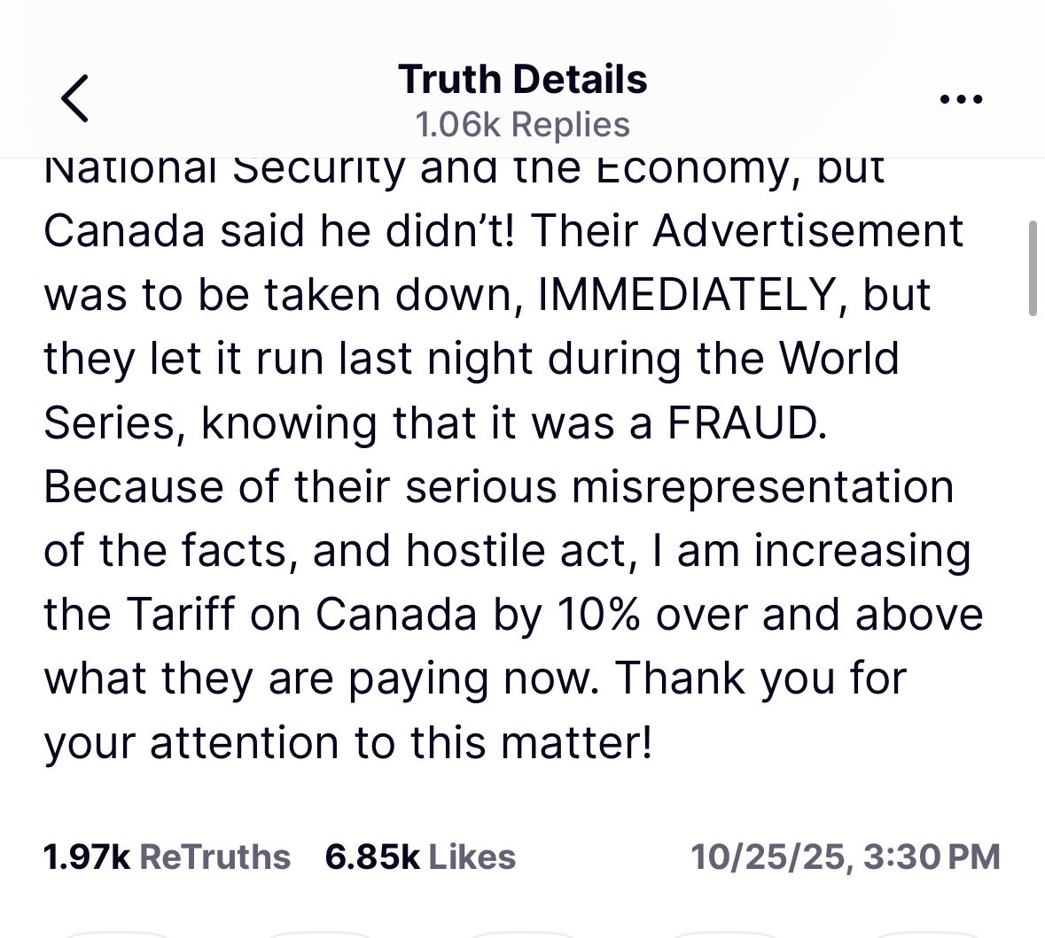Click the fourth action button at the bottom edge

[725, 934]
